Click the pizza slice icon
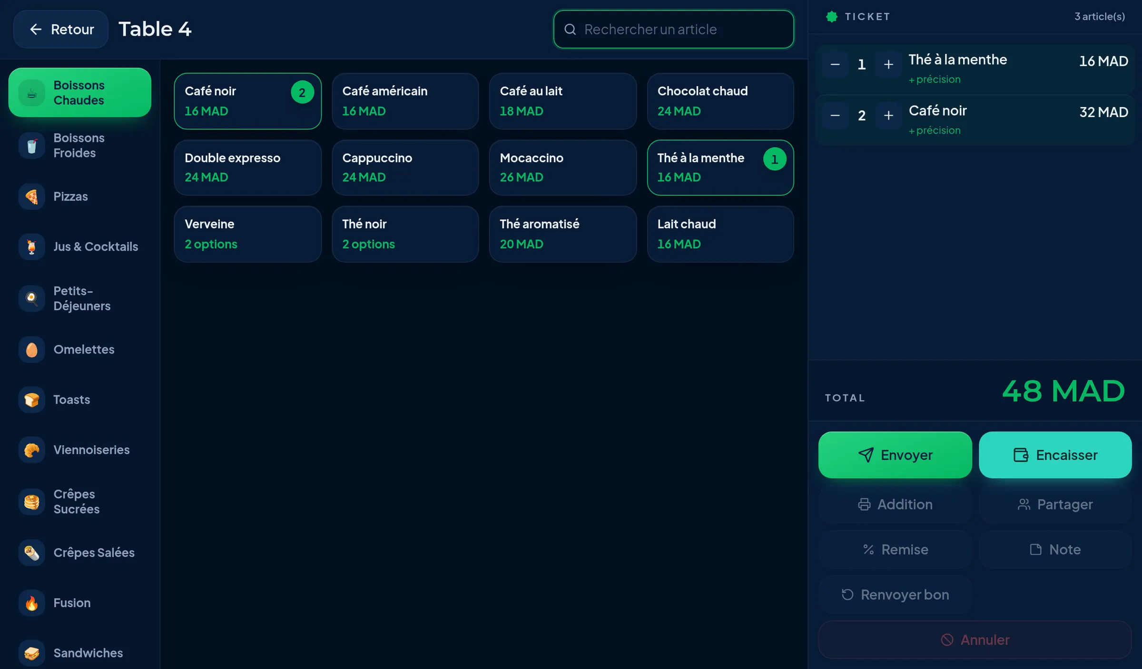1142x669 pixels. 32,197
